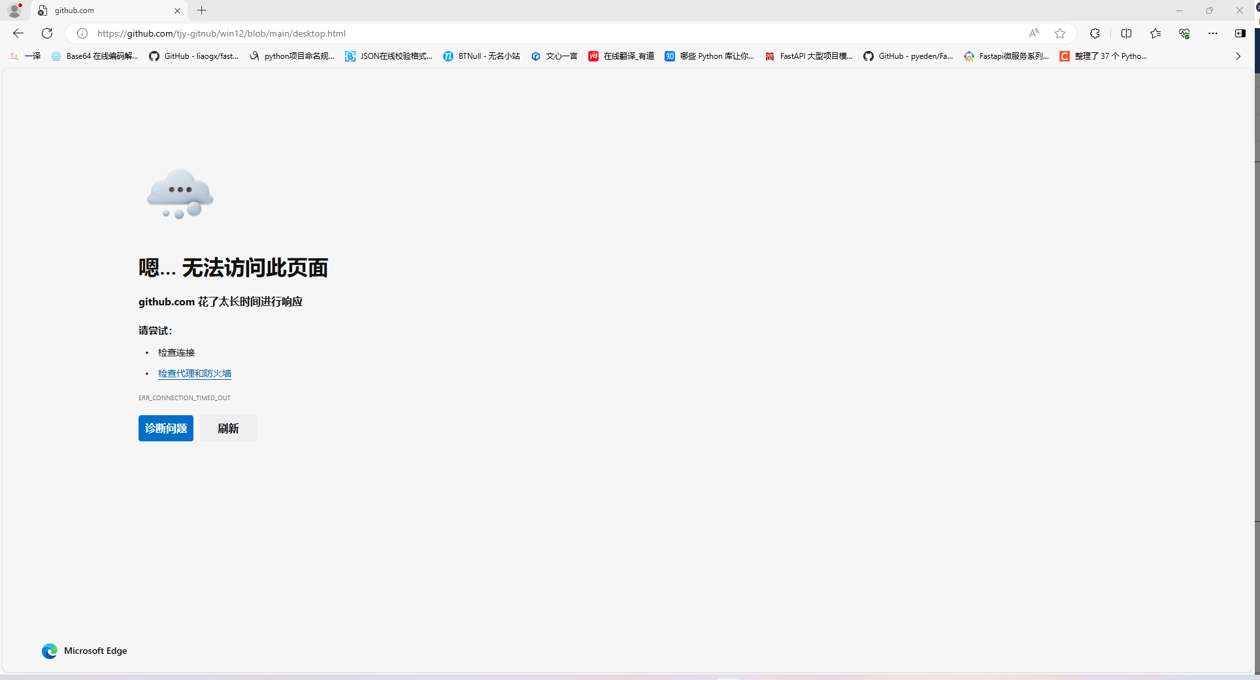Open the site information icon in address bar
1260x680 pixels.
[x=82, y=33]
